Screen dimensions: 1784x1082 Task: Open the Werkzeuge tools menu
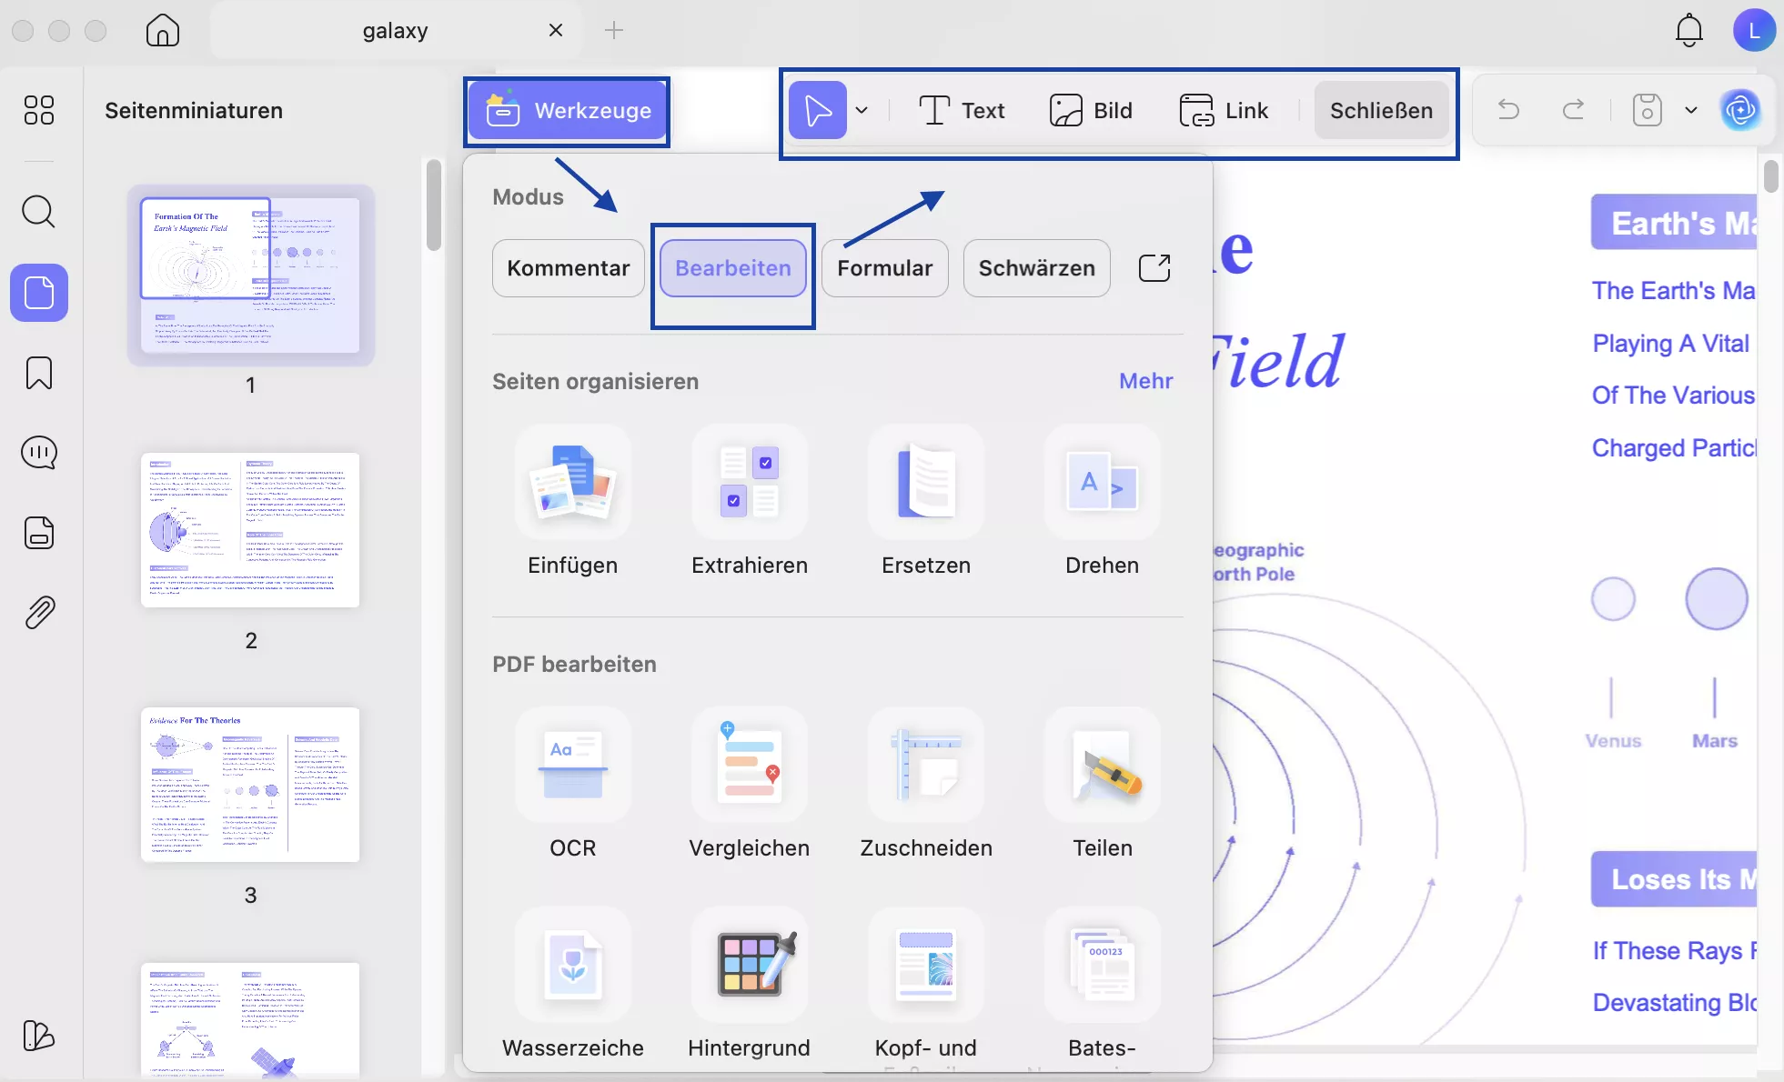[568, 111]
